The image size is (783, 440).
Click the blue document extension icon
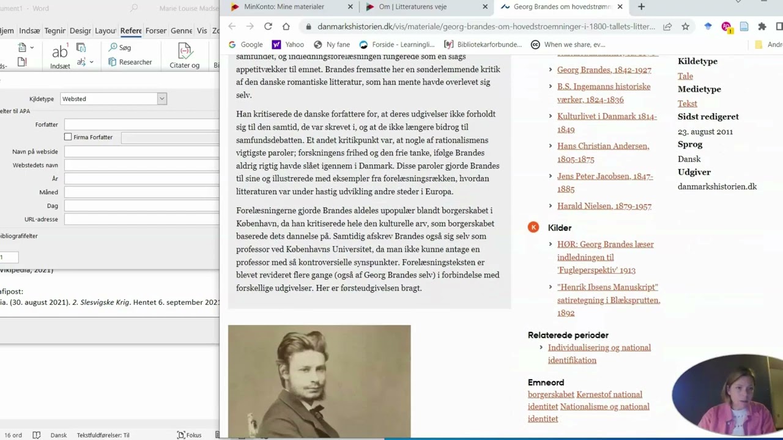click(x=744, y=26)
